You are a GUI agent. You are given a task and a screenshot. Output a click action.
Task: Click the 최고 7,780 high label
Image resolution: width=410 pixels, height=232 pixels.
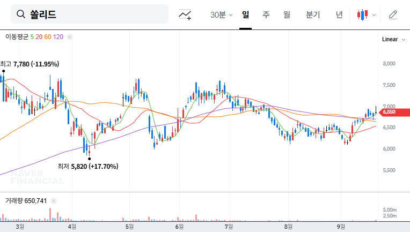[x=30, y=64]
